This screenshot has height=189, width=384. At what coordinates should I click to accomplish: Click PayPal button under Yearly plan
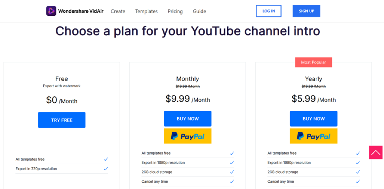[314, 136]
